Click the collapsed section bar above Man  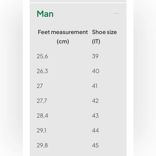click(78, 1)
